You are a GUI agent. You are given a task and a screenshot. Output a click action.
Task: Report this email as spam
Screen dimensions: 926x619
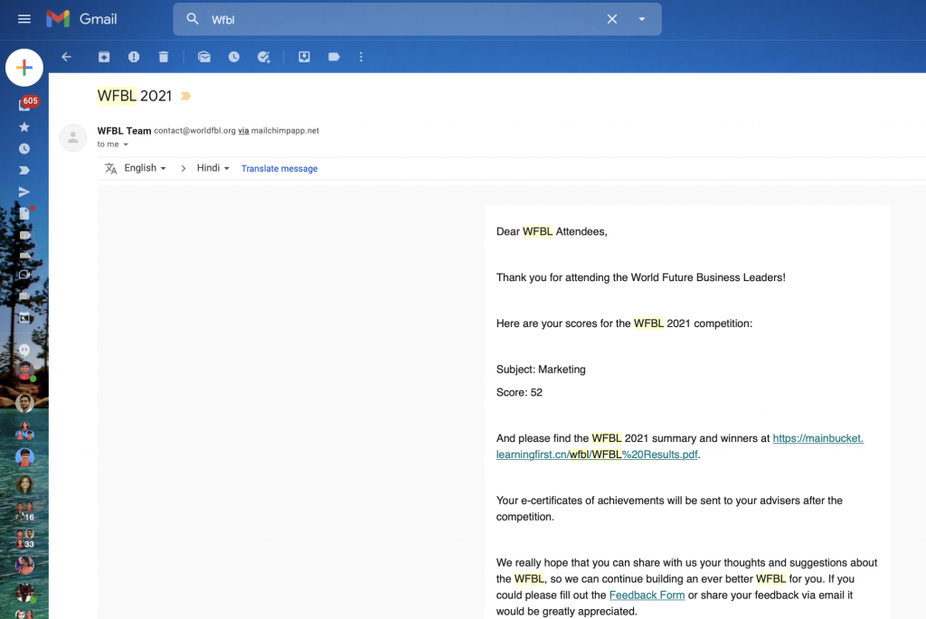tap(134, 57)
